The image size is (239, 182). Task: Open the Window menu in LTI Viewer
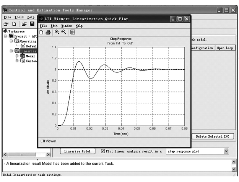click(66, 26)
